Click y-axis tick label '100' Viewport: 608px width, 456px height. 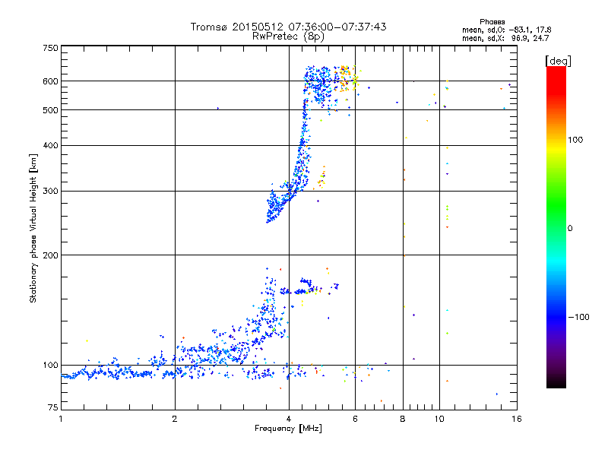50,366
